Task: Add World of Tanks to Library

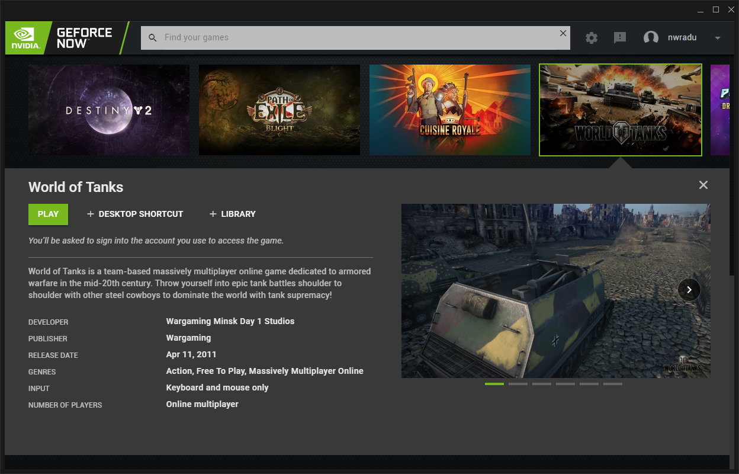Action: [x=233, y=214]
